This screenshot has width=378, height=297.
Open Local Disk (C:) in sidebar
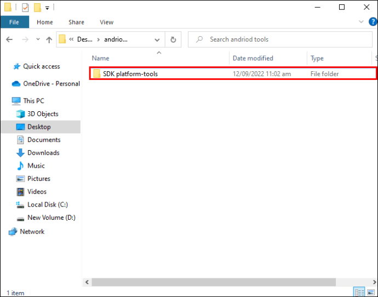(42, 205)
